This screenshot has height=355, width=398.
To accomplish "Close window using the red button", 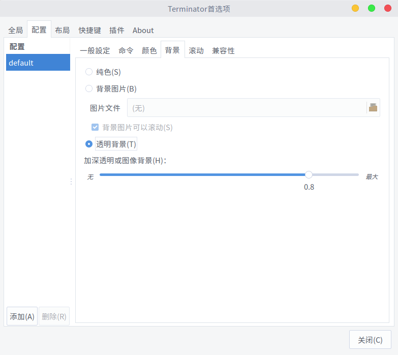I will coord(388,8).
